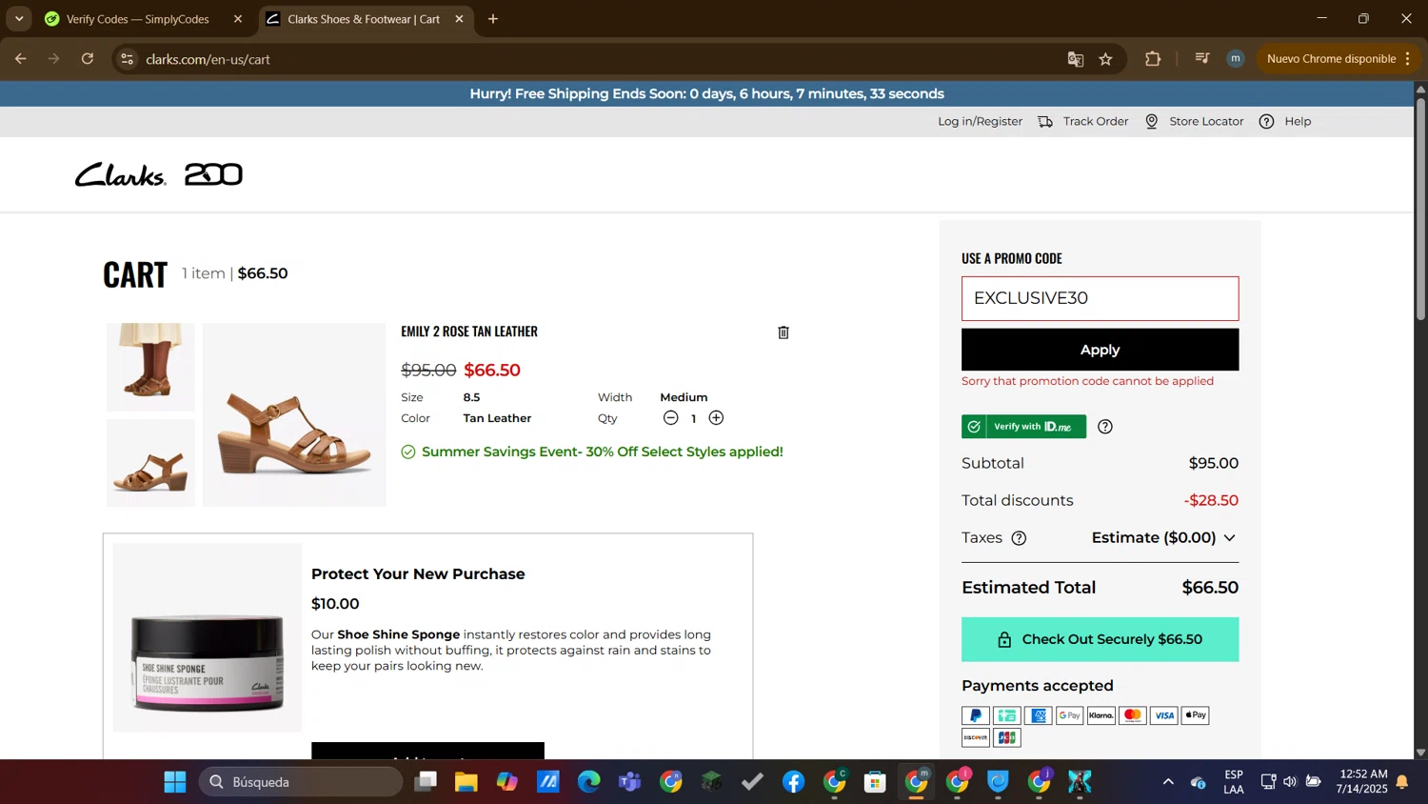The image size is (1428, 804).
Task: Focus the promo code field containing EXCLUSIVE30
Action: pyautogui.click(x=1100, y=298)
